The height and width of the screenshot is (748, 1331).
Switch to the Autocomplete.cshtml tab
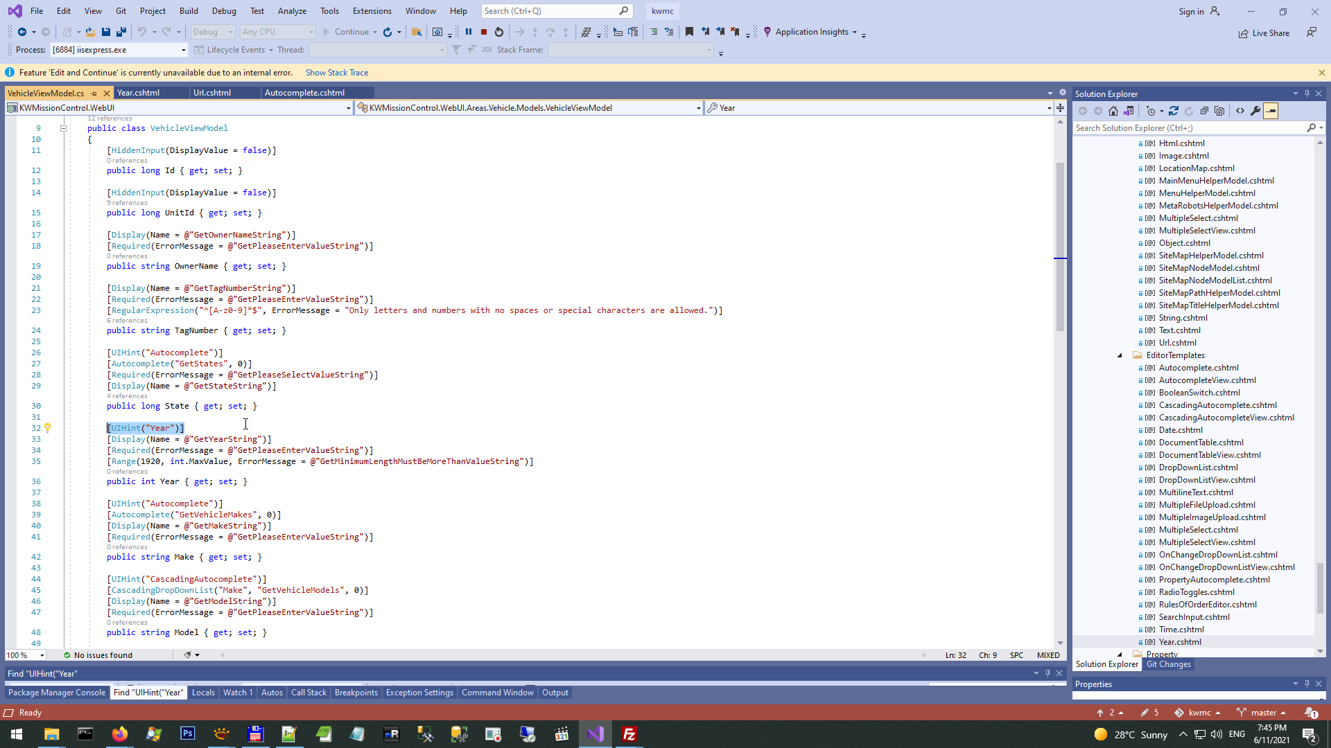304,93
